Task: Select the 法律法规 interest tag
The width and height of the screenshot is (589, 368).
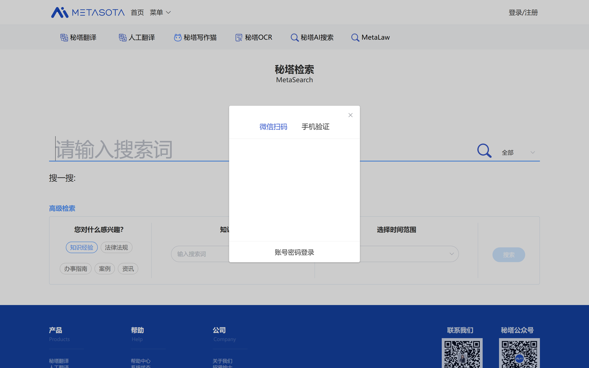Action: [117, 247]
